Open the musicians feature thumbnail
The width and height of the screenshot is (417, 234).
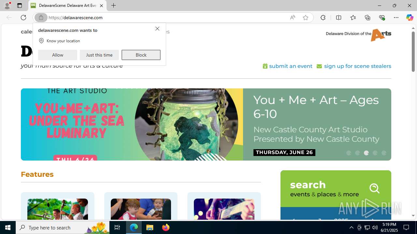point(58,209)
